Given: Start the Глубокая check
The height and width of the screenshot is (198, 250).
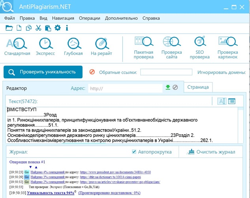Looking at the screenshot, I should point(73,46).
